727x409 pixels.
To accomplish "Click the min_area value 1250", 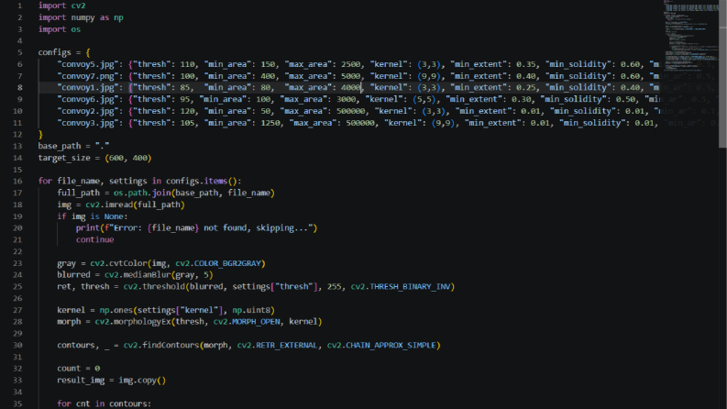I will click(270, 123).
